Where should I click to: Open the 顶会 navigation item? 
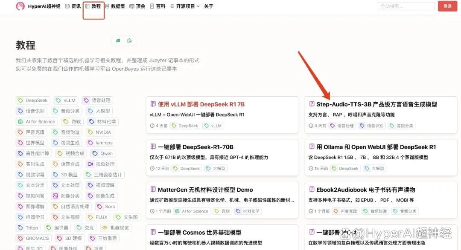137,6
